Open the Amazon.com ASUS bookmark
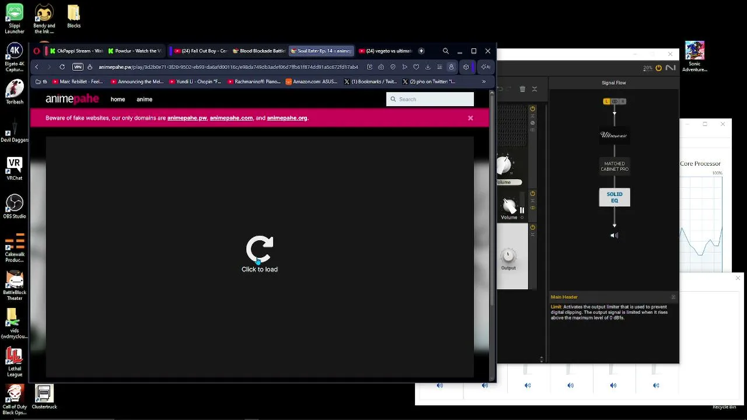747x420 pixels. tap(312, 82)
